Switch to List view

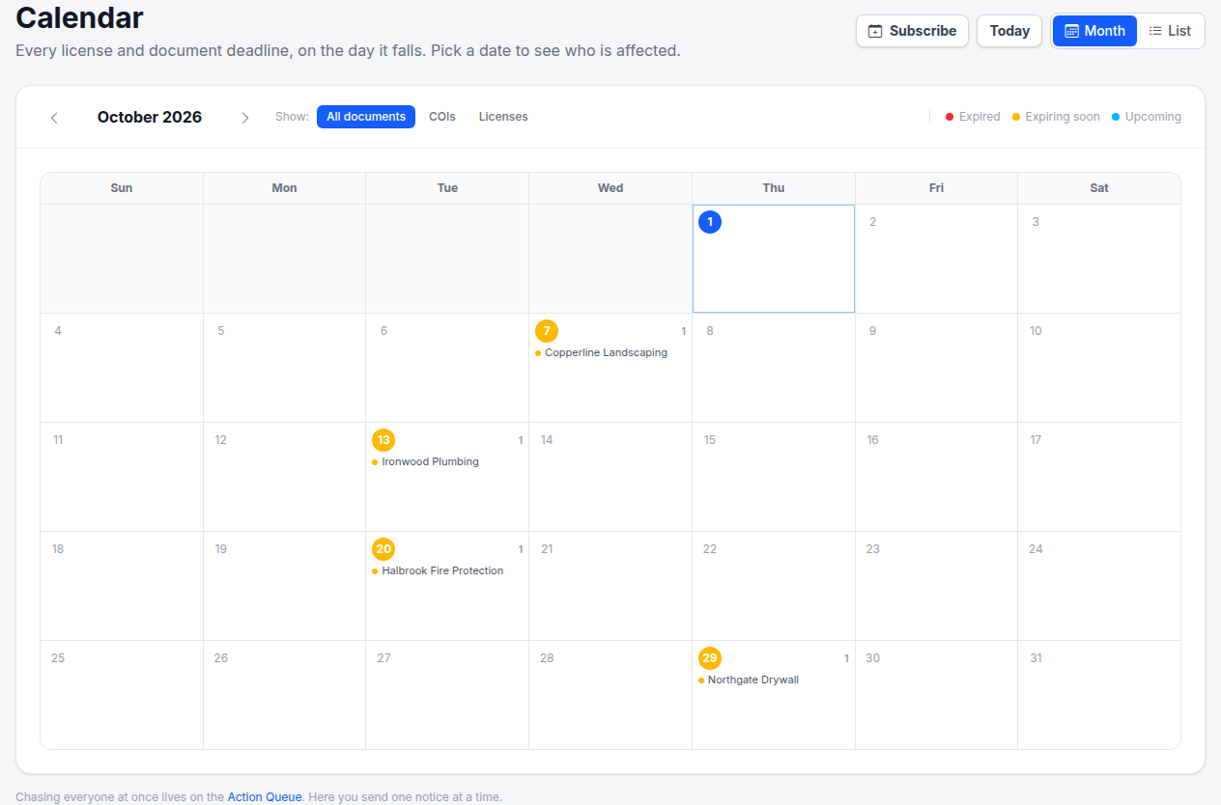pos(1170,31)
